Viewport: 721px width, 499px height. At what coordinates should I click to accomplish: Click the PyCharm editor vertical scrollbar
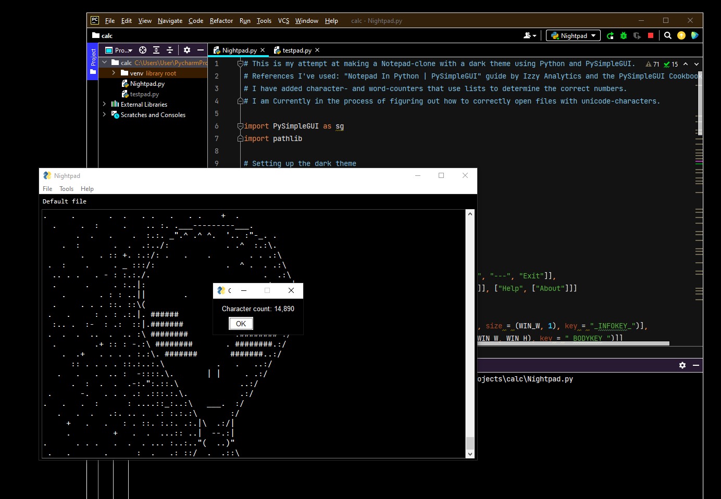pos(700,104)
